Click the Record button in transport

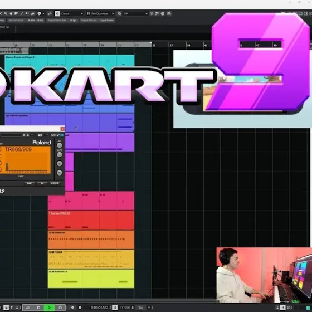pos(60,308)
